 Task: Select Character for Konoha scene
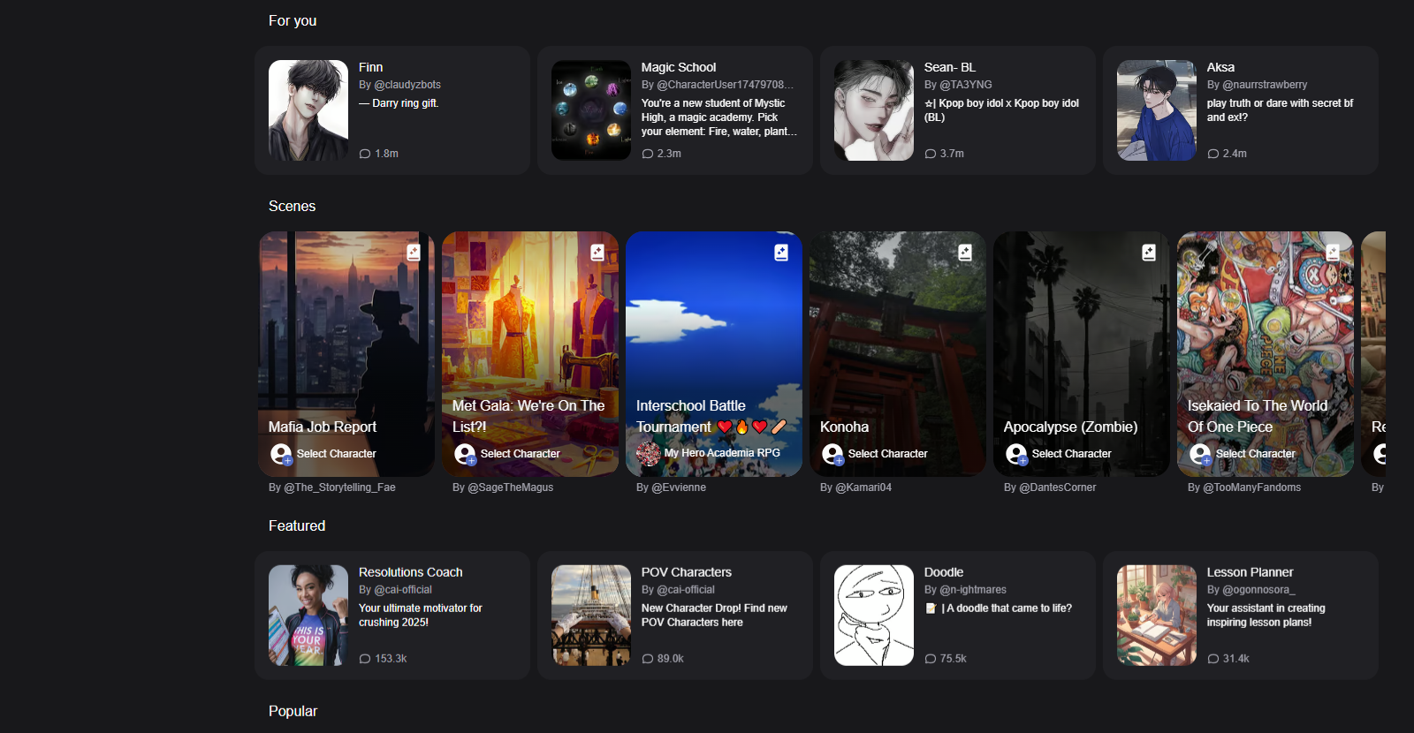[x=888, y=454]
